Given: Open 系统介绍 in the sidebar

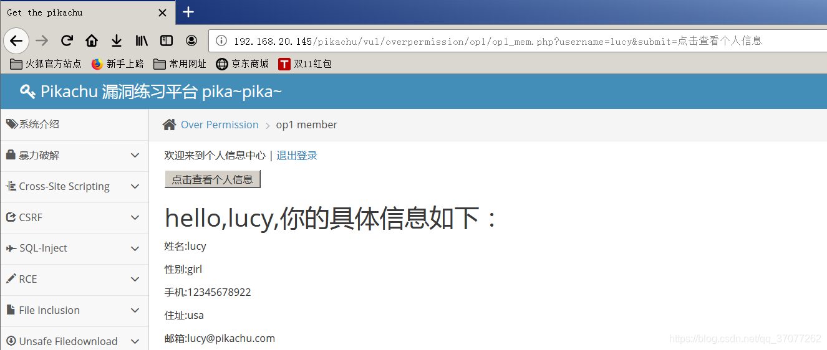Looking at the screenshot, I should click(x=74, y=125).
